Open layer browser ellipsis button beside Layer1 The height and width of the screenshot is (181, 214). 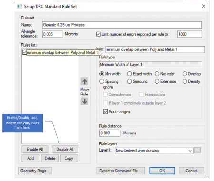[x=197, y=151]
